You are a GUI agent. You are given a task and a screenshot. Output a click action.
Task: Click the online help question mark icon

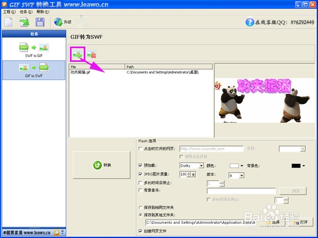point(250,22)
